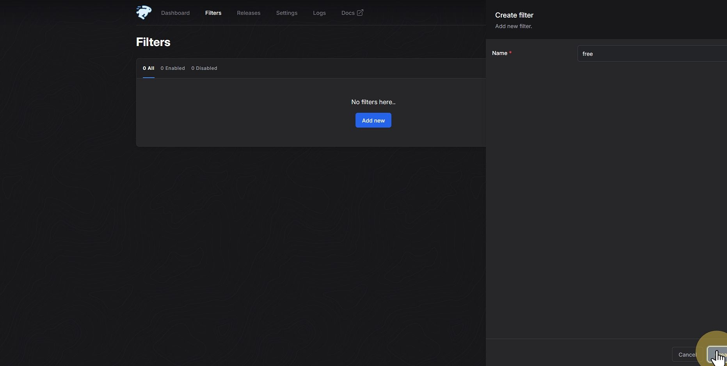Switch to the 0 Enabled tab
This screenshot has width=727, height=366.
[x=172, y=68]
